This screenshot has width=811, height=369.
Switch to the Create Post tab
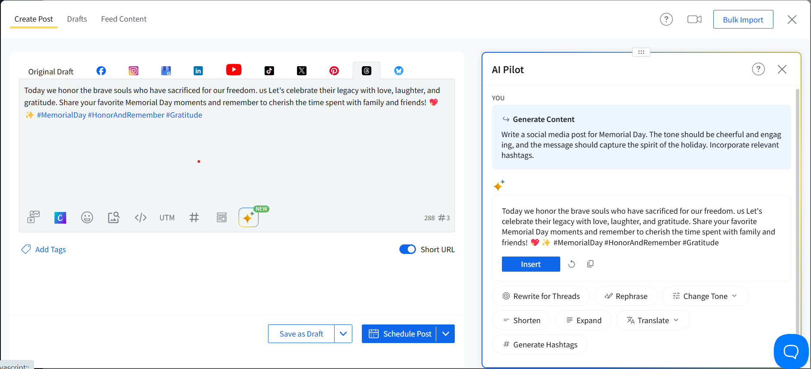34,19
